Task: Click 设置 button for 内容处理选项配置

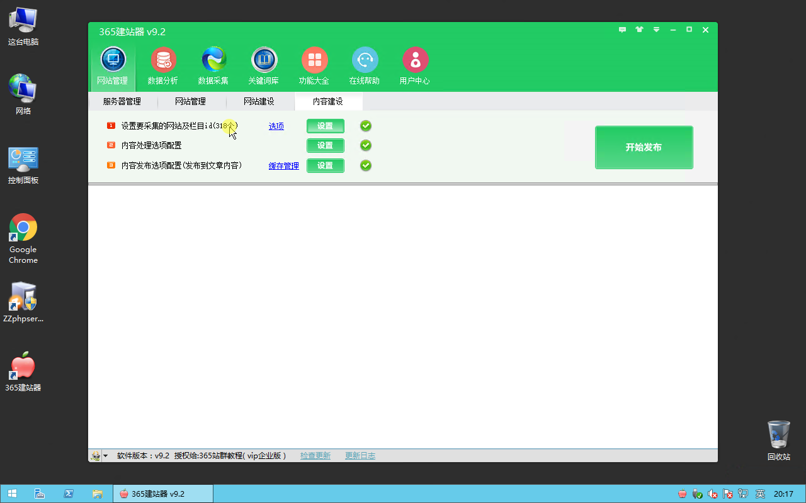Action: 326,145
